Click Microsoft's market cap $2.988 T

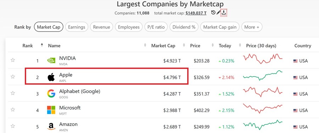pos(172,110)
